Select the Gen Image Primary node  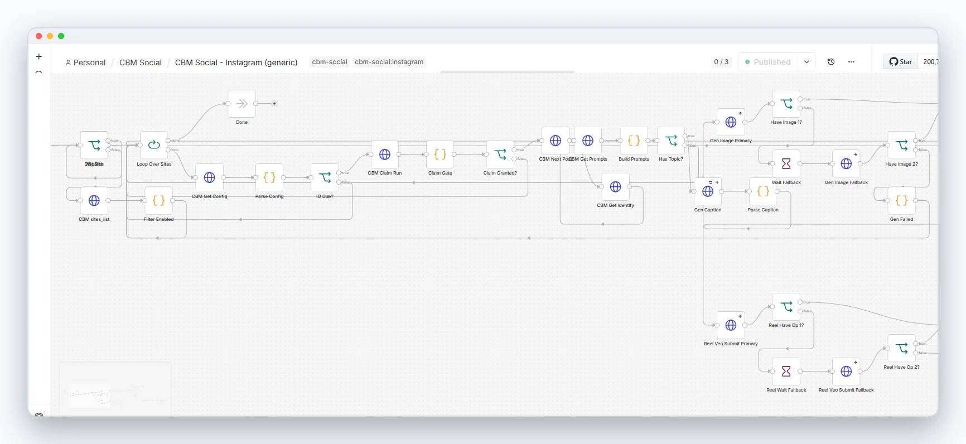pos(731,122)
